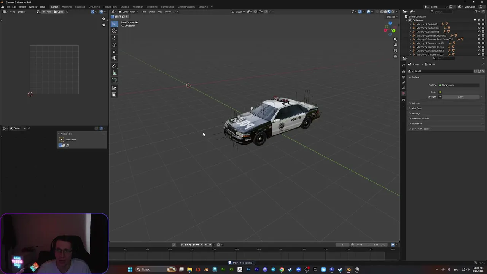
Task: Select the Measure tool
Action: 114,73
